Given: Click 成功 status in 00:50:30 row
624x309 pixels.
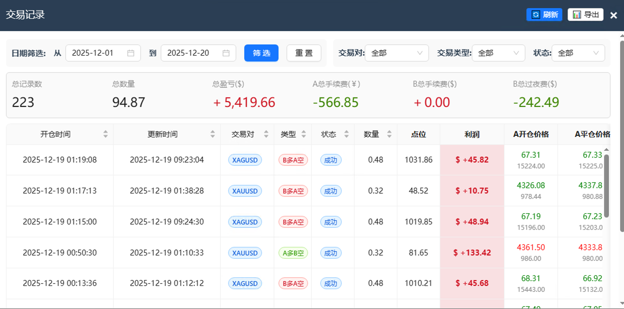Looking at the screenshot, I should [x=331, y=253].
